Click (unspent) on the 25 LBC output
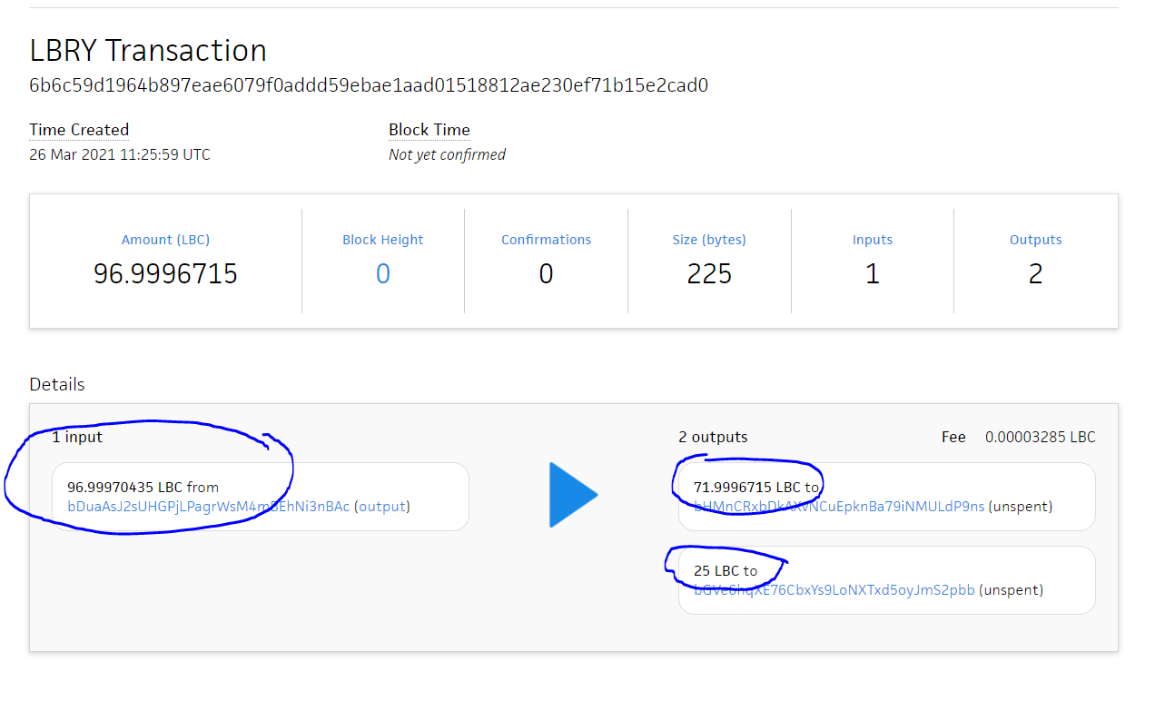 (1012, 590)
